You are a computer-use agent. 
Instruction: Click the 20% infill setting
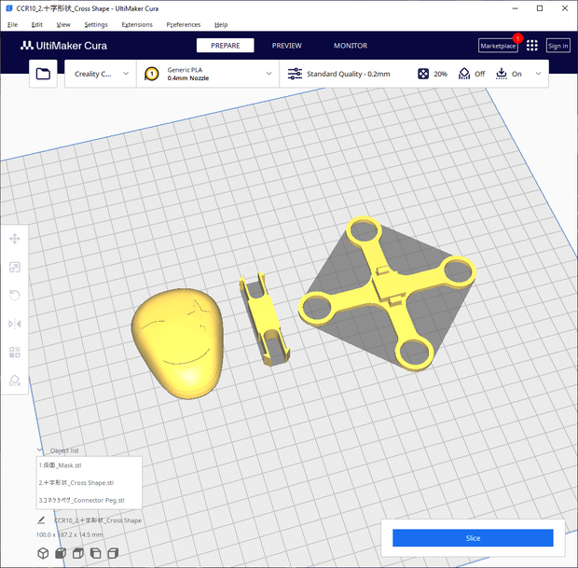click(433, 74)
